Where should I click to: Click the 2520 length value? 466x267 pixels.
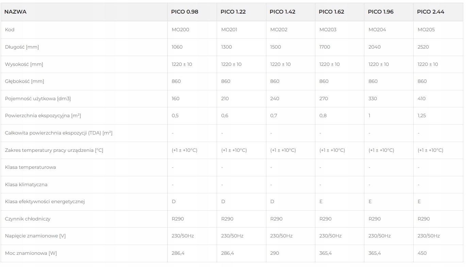(x=423, y=47)
